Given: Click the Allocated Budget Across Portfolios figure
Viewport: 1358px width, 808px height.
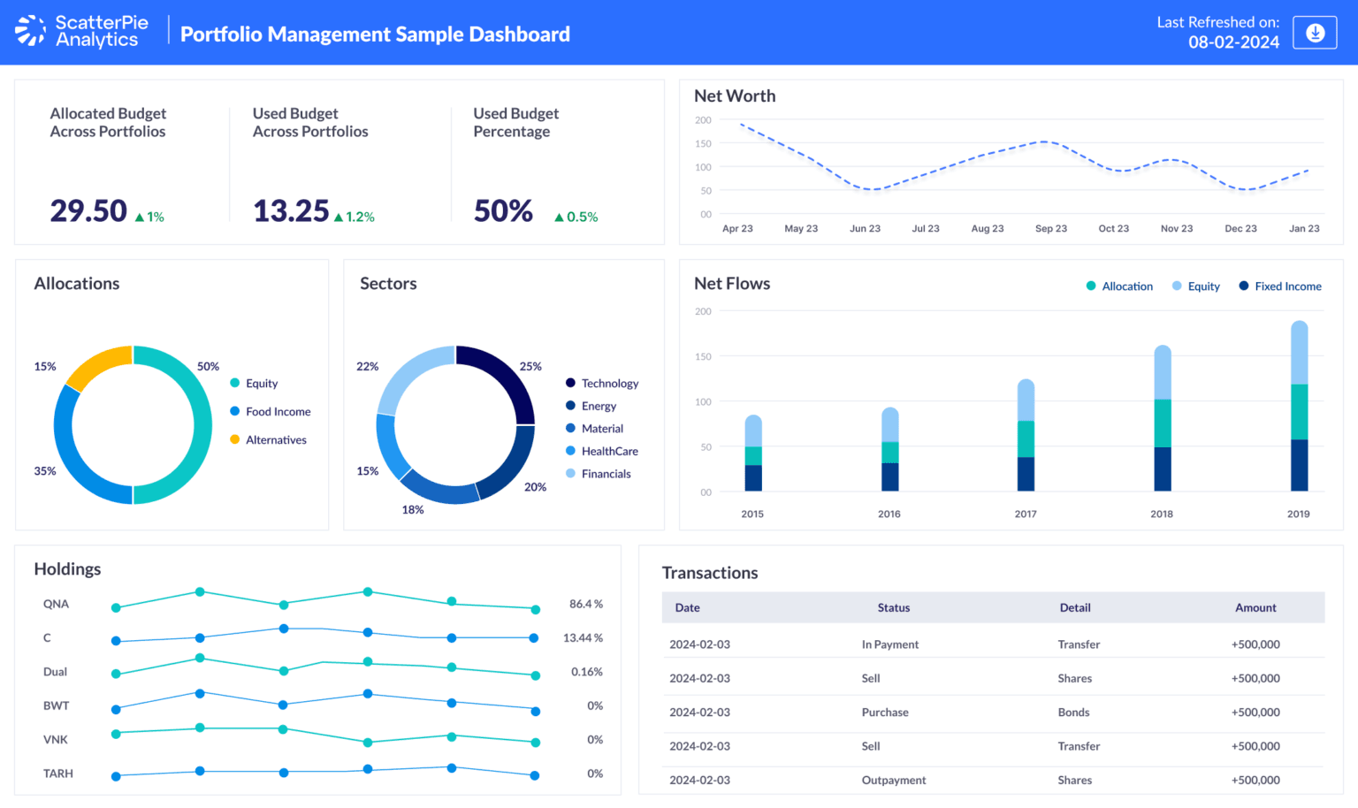Looking at the screenshot, I should [88, 210].
